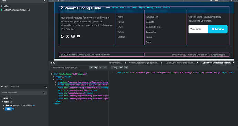Image resolution: width=238 pixels, height=126 pixels.
Task: Click the X (Twitter) icon in the footer
Action: [x=68, y=36]
